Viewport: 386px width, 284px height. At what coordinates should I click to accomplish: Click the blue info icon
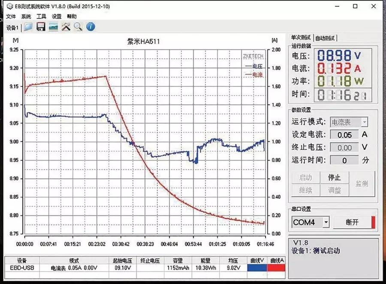coord(90,27)
